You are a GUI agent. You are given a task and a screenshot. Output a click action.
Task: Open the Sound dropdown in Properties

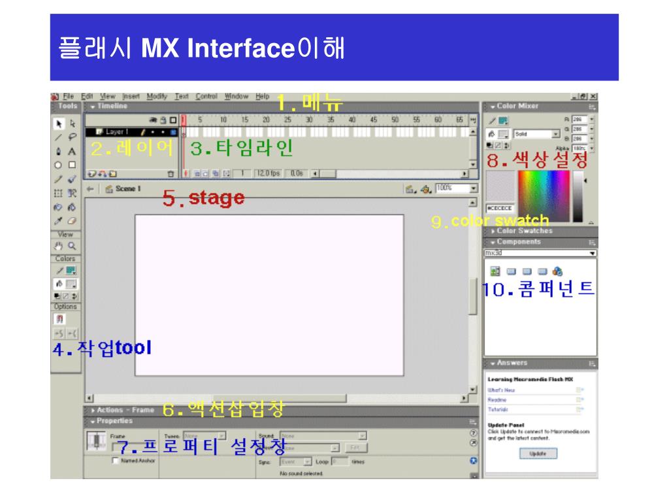click(x=362, y=436)
